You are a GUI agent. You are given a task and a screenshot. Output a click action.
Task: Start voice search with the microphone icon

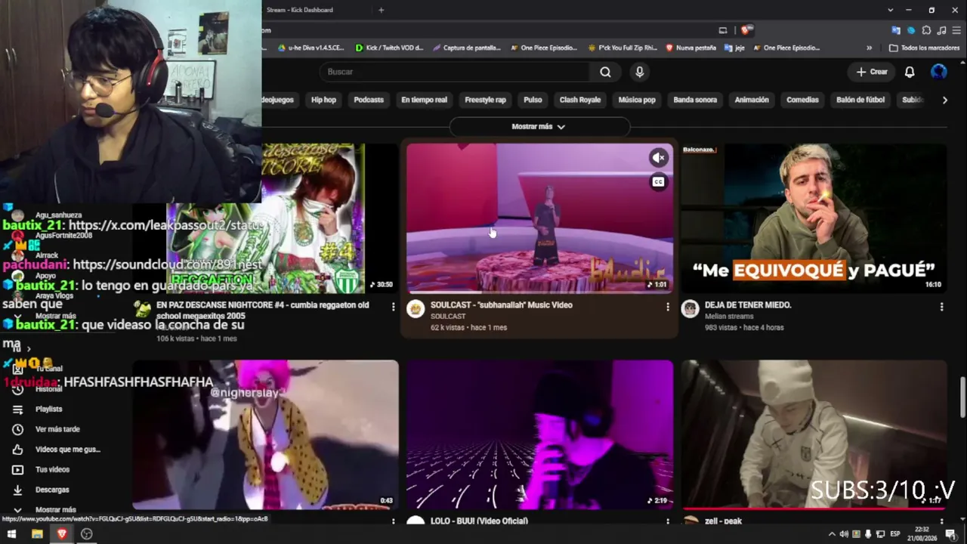(640, 72)
